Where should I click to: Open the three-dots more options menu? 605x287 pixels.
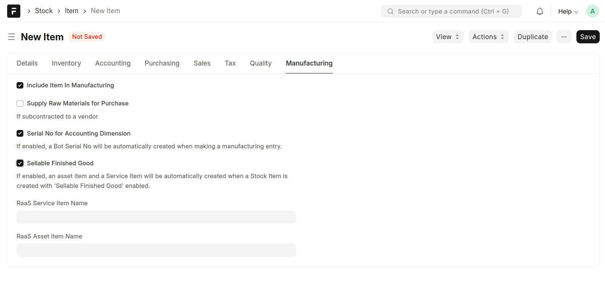click(x=564, y=37)
